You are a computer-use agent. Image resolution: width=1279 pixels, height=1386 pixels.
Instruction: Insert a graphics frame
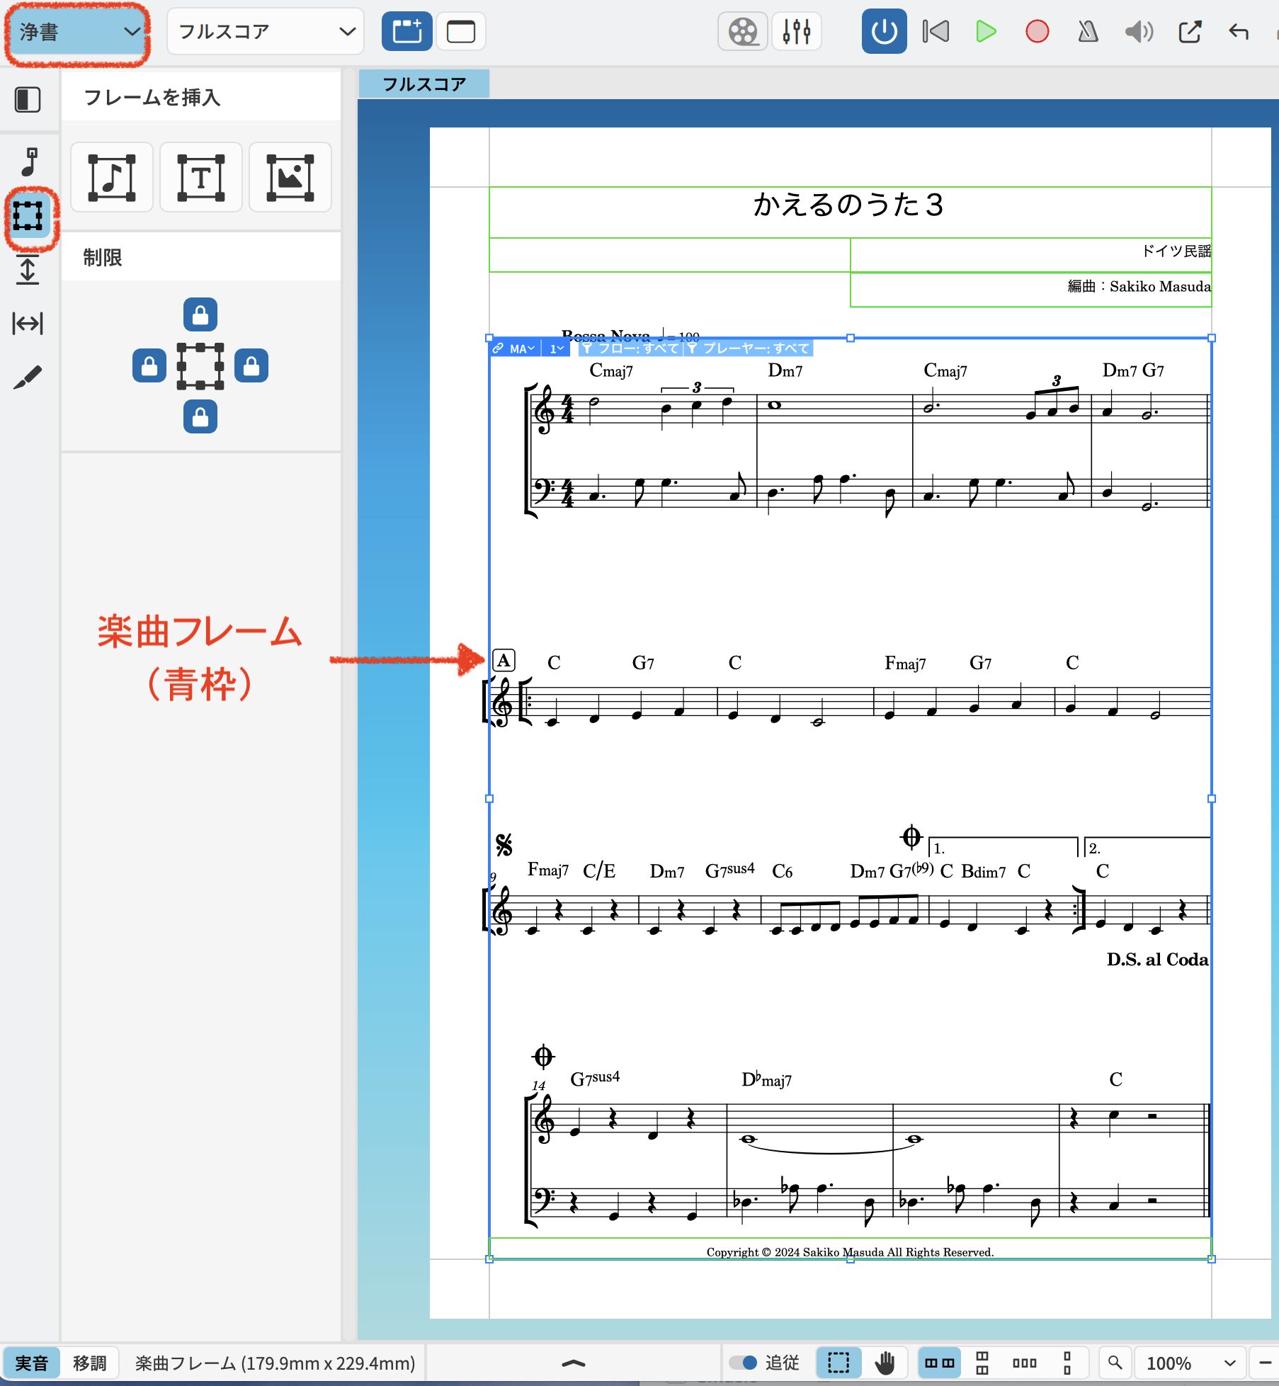tap(290, 177)
